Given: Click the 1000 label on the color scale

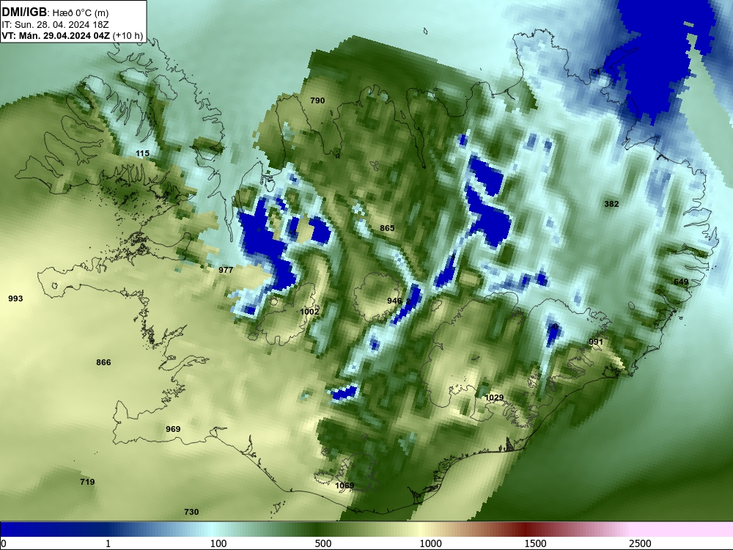Looking at the screenshot, I should [430, 543].
